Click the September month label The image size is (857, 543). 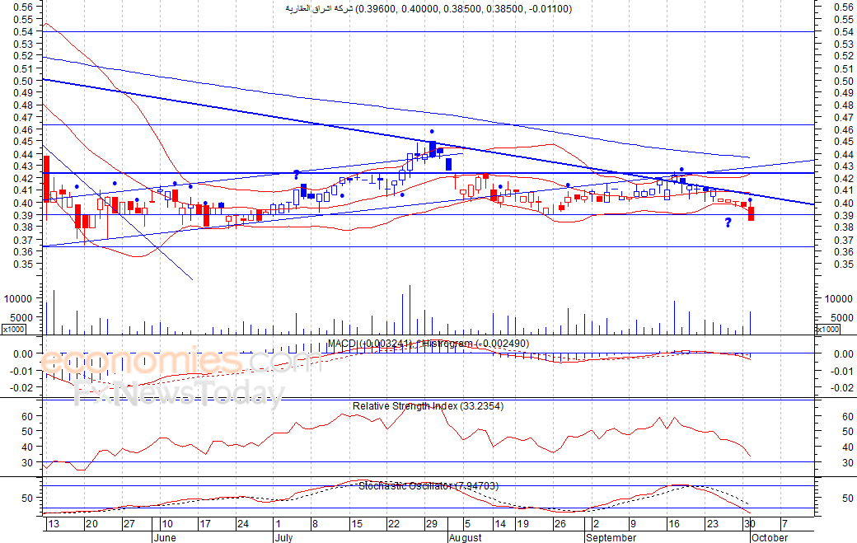pyautogui.click(x=611, y=537)
